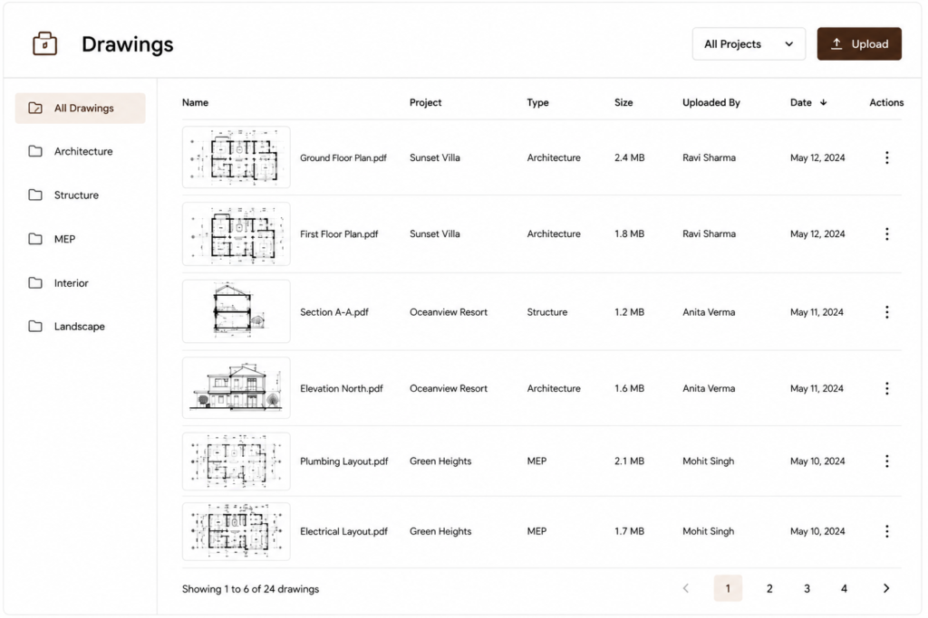Open actions menu for Elevation North.pdf
928x618 pixels.
(886, 388)
